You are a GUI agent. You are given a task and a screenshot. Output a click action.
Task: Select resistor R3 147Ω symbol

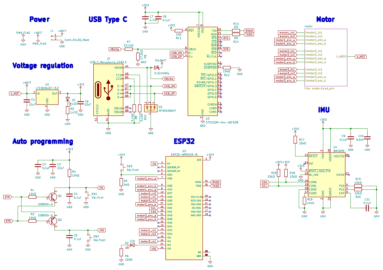coord(67,110)
